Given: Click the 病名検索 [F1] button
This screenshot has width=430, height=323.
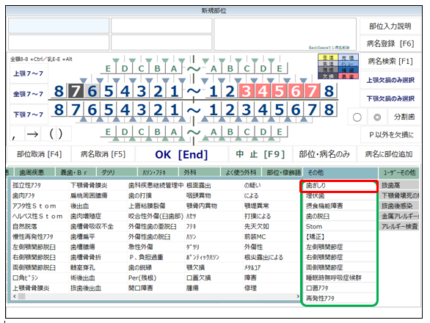Looking at the screenshot, I should pyautogui.click(x=390, y=62).
